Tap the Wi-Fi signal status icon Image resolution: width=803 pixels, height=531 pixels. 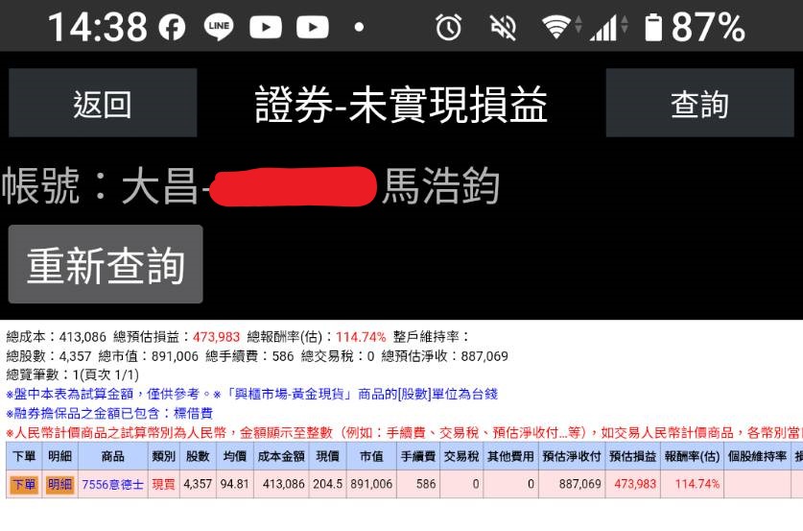click(x=556, y=27)
